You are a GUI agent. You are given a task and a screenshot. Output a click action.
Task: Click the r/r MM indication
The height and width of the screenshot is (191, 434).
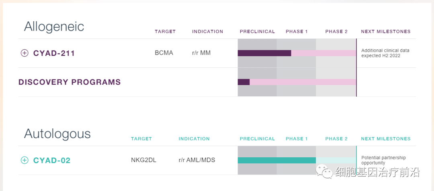click(x=201, y=53)
